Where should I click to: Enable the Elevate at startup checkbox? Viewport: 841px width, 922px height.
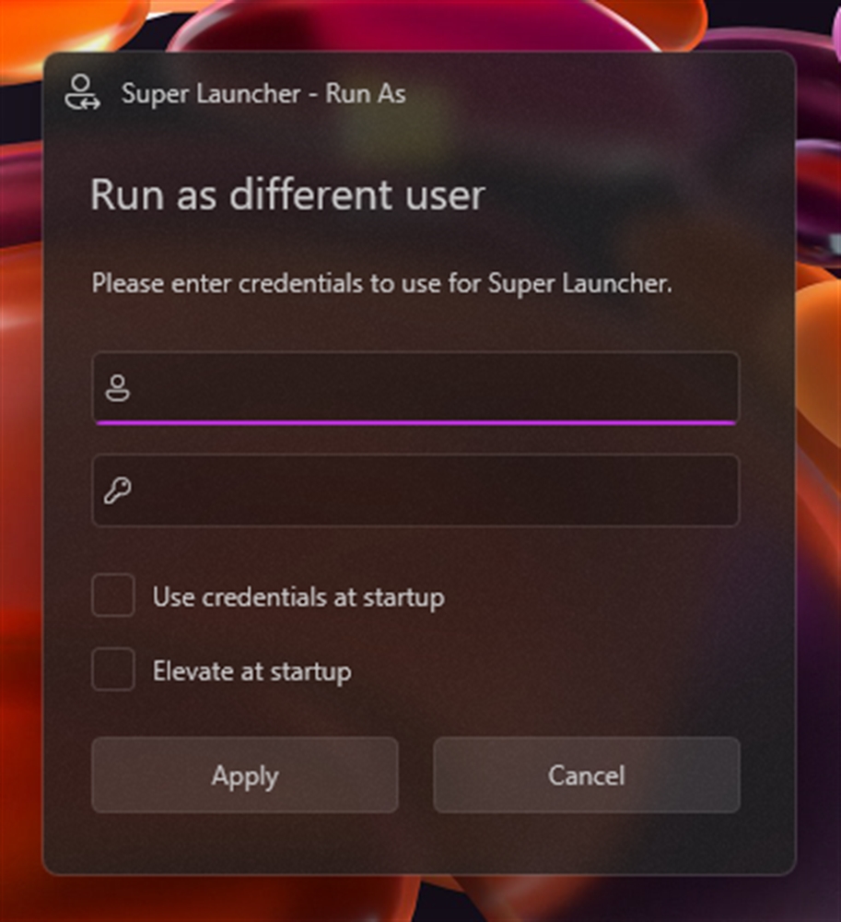coord(113,669)
